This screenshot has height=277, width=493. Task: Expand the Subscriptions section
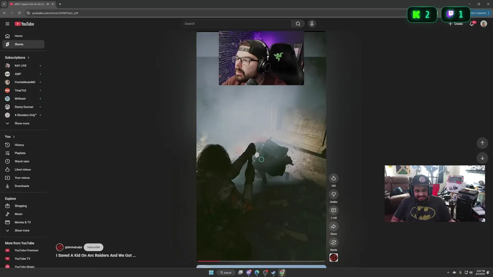click(17, 58)
